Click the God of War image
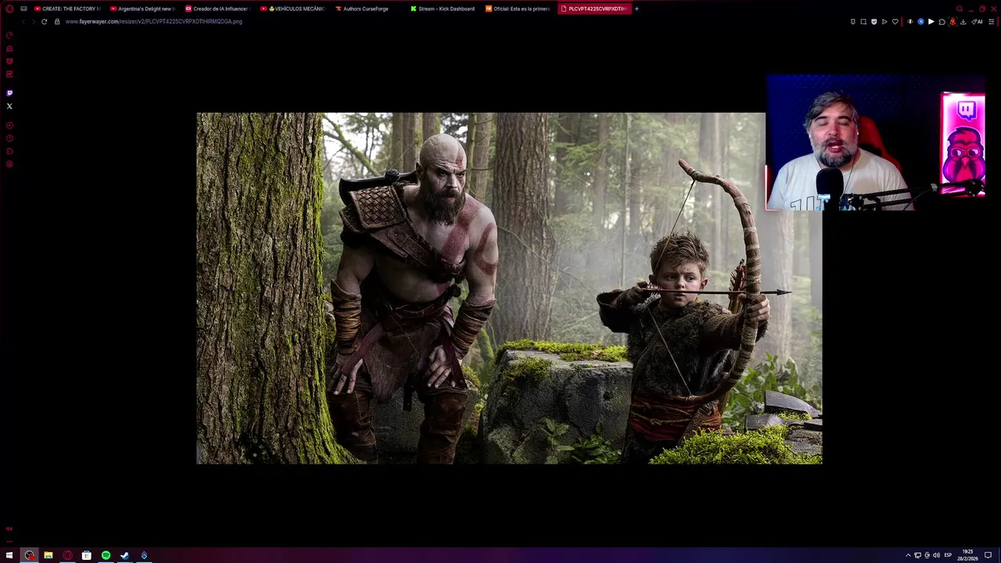 click(x=509, y=289)
